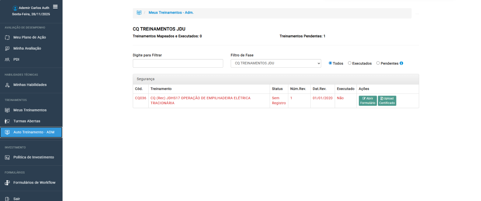This screenshot has width=481, height=201.
Task: Click the hamburger menu icon in sidebar
Action: (x=55, y=7)
